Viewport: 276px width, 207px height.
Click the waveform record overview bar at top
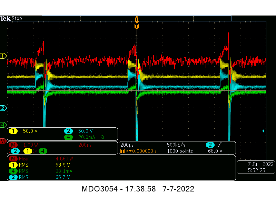[137, 18]
